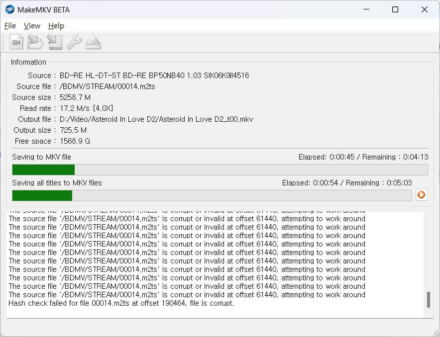Minimize the MakeMKV window
The height and width of the screenshot is (337, 440).
366,9
